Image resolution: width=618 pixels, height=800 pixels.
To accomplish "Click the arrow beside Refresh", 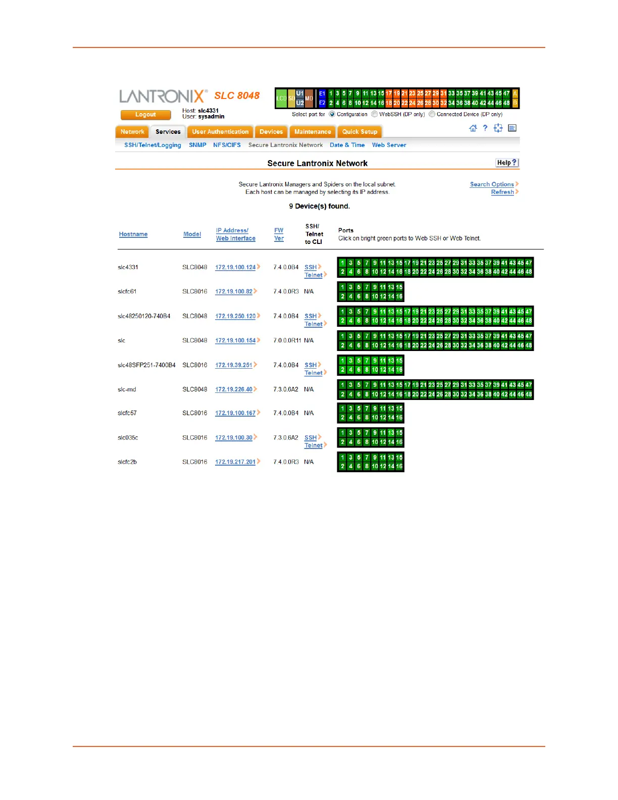I will point(517,191).
